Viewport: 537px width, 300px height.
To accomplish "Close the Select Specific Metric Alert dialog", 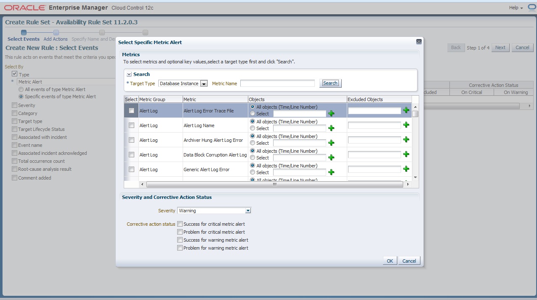I will (x=419, y=42).
